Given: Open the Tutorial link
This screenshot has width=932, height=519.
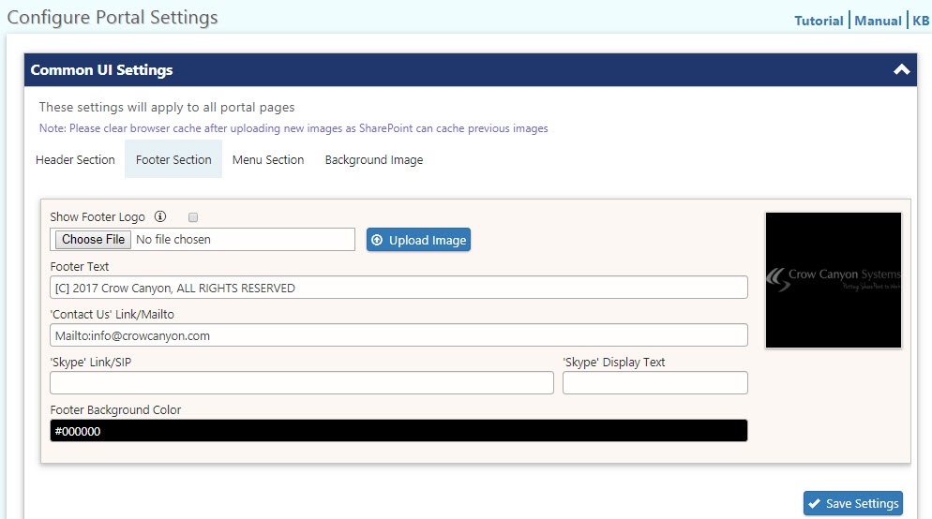Looking at the screenshot, I should coord(819,21).
